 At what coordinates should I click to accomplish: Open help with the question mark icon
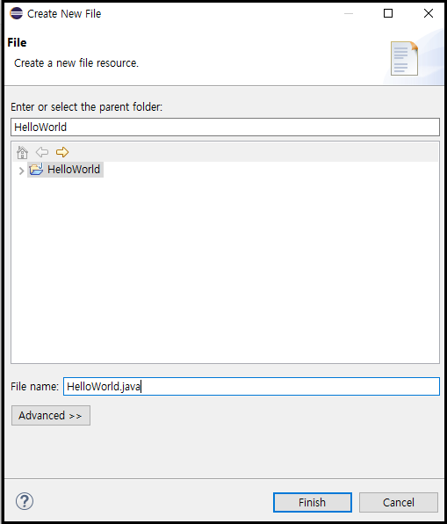coord(25,501)
